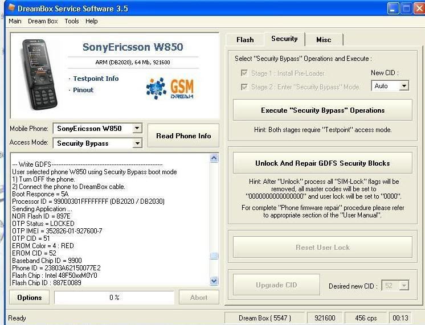Expand the Access Mode dropdown

(137, 143)
